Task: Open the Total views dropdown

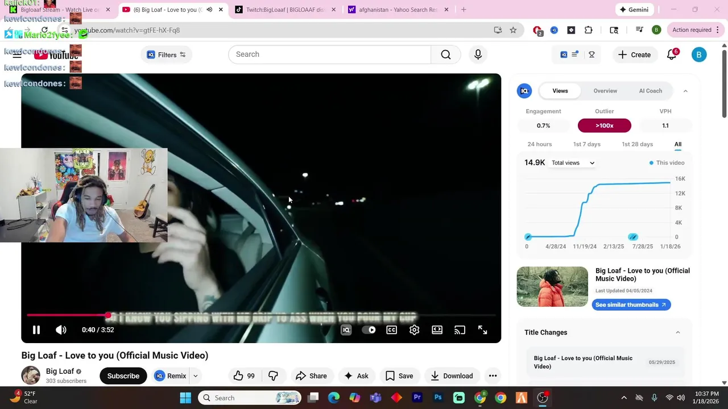Action: pos(573,163)
